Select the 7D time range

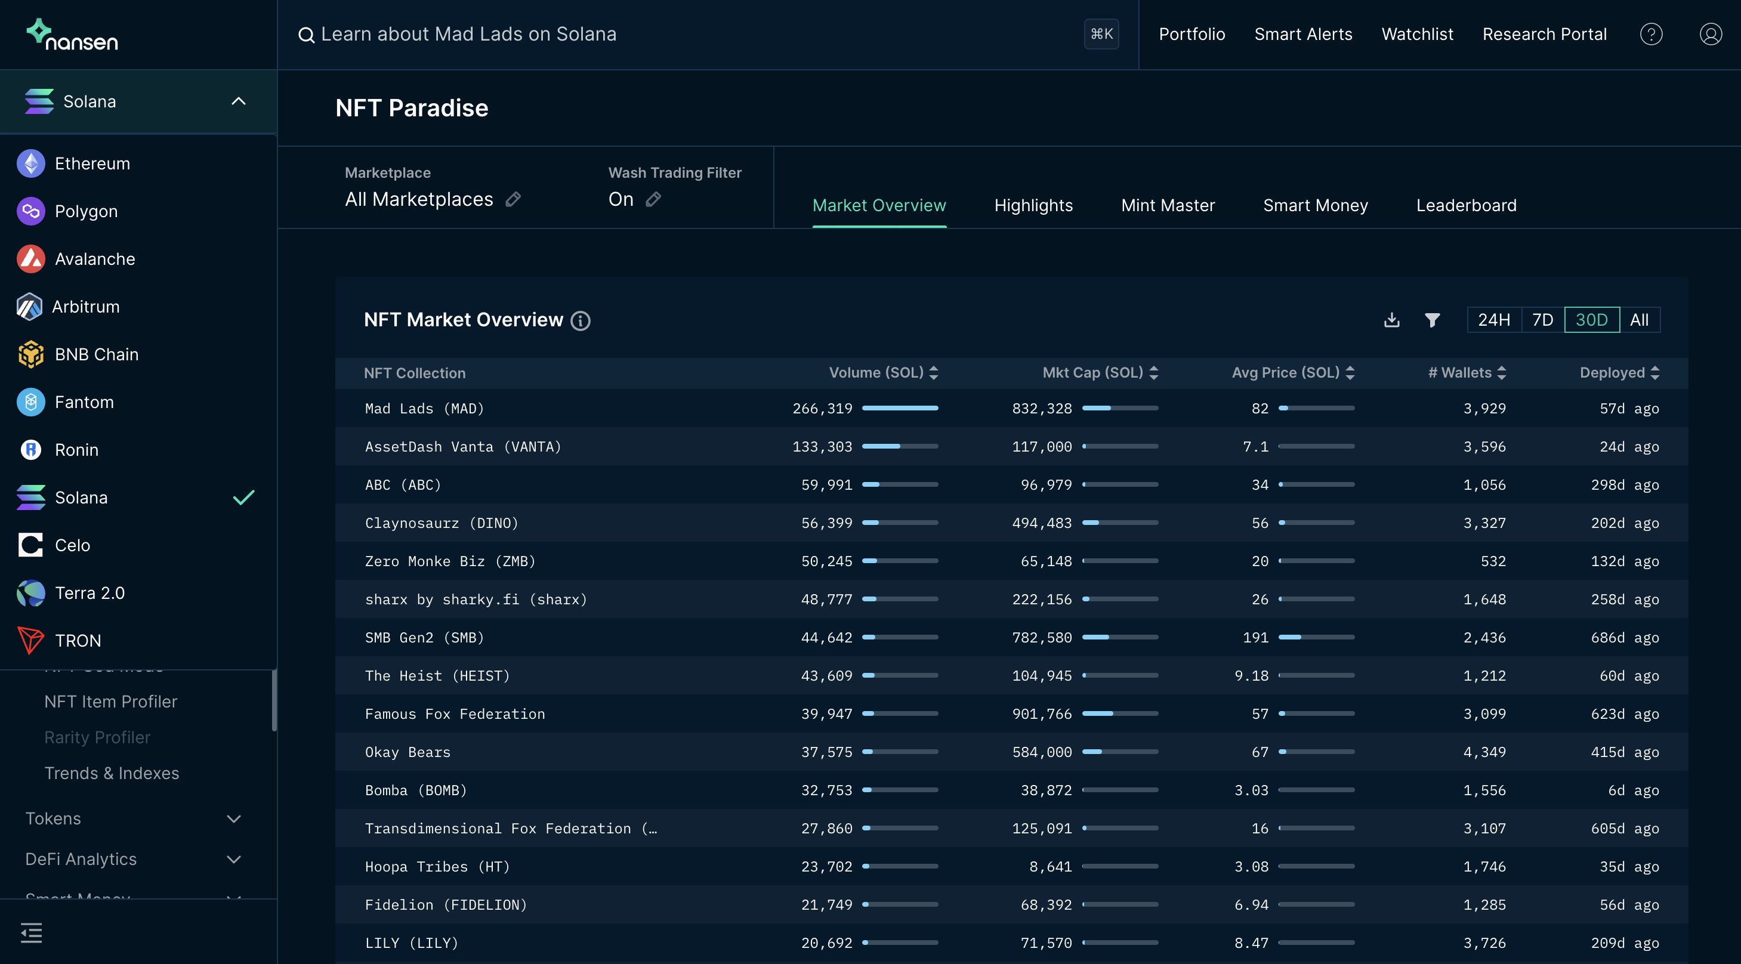point(1542,320)
